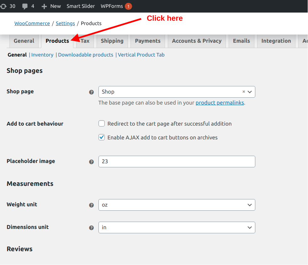Screen dimensions: 308x265
Task: Switch to the Shipping tab
Action: [x=112, y=41]
